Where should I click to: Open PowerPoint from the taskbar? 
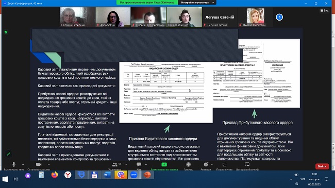coord(147,175)
